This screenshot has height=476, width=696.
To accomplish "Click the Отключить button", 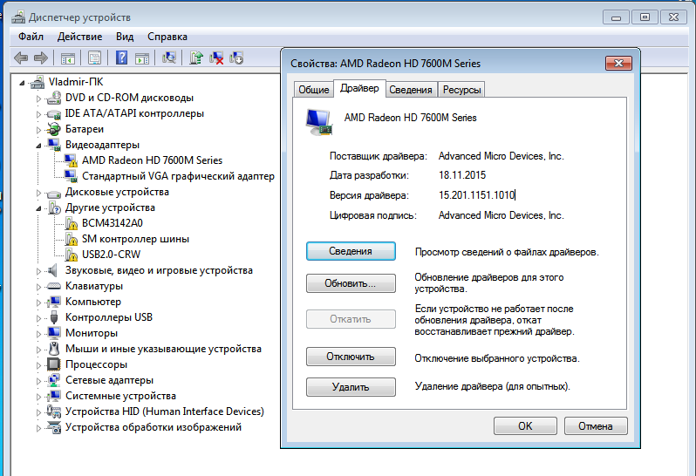I will point(351,357).
